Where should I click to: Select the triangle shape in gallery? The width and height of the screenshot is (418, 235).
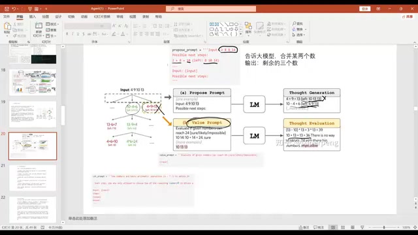click(217, 29)
